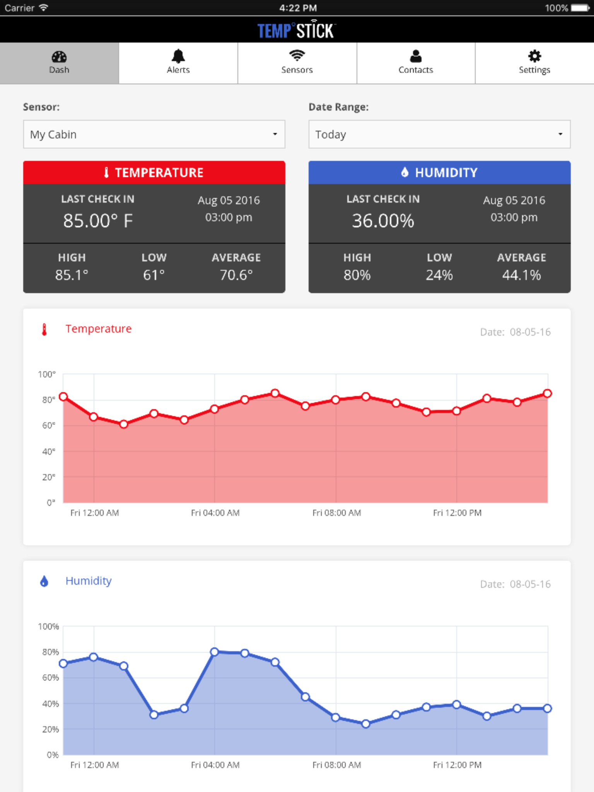Viewport: 594px width, 792px height.
Task: Open the Sensors tab
Action: 297,63
